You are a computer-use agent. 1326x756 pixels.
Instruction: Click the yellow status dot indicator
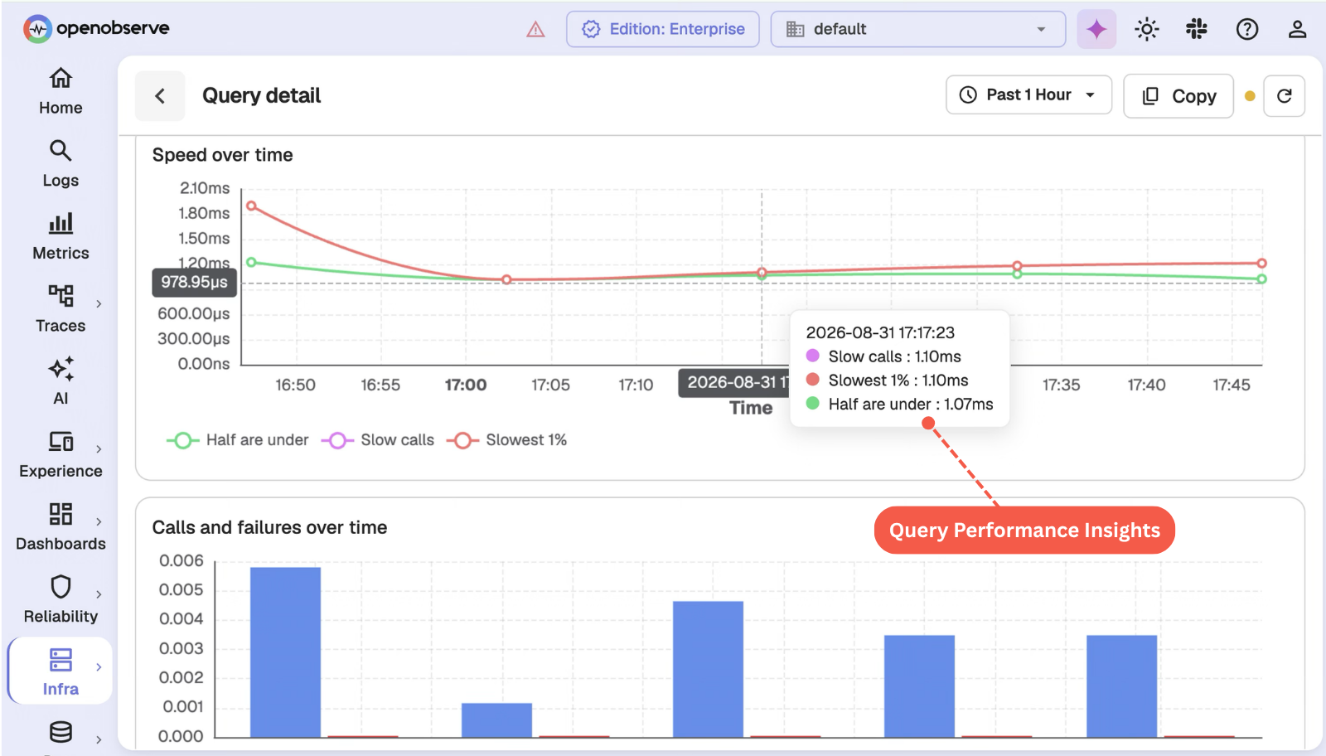(x=1250, y=96)
